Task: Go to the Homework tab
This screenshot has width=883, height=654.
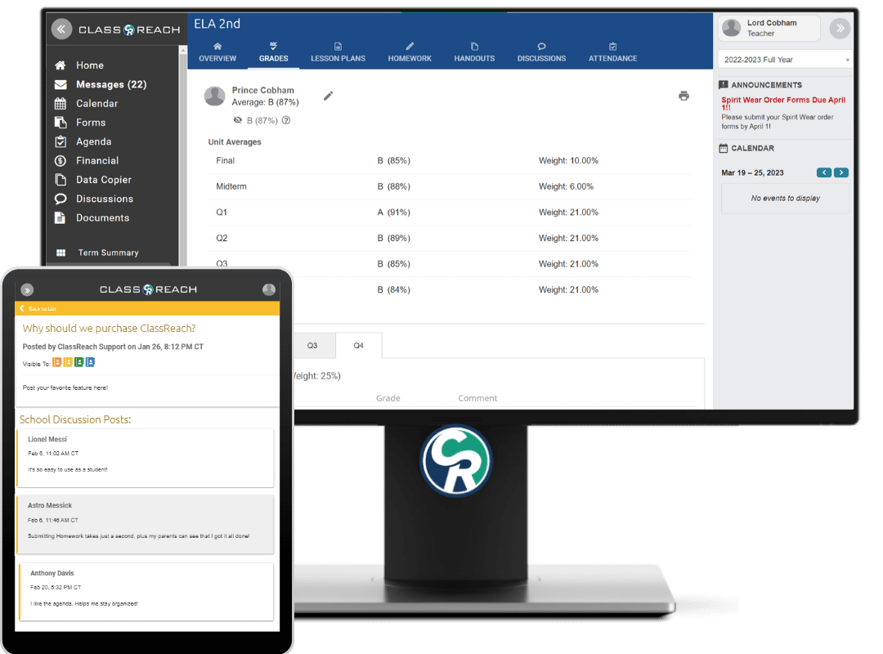Action: (x=410, y=52)
